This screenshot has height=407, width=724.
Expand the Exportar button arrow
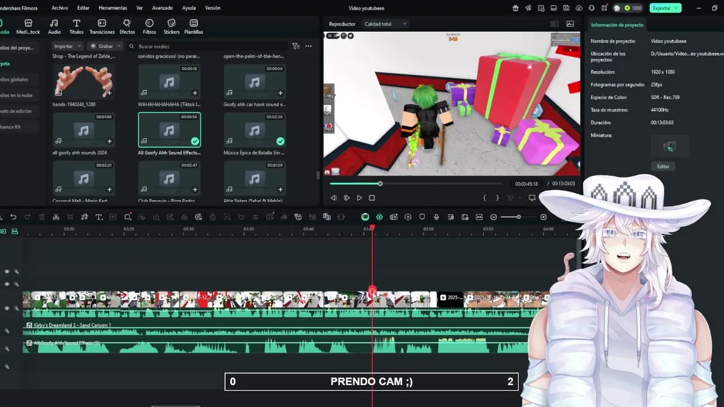coord(676,8)
